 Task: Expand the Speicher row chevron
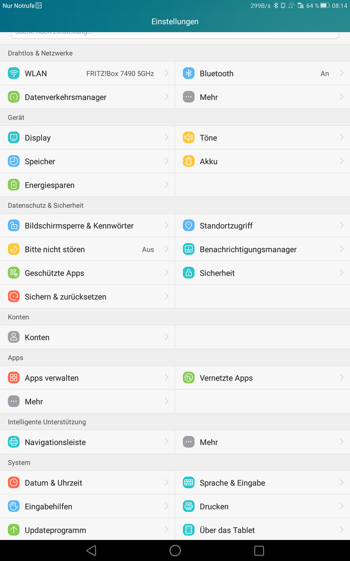(167, 161)
